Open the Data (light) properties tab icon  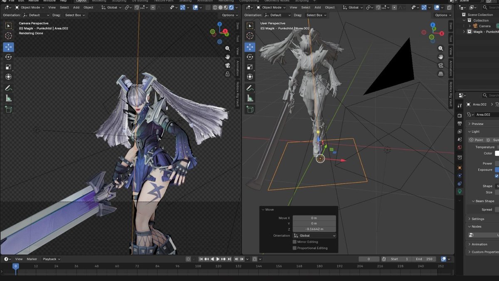(x=459, y=192)
